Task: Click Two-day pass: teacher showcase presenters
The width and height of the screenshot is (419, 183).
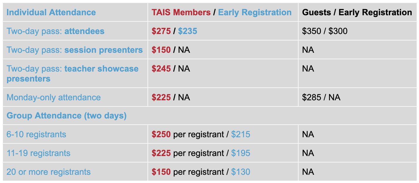Action: (x=73, y=74)
